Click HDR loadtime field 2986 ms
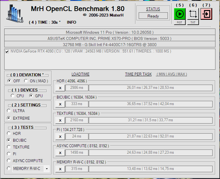The height and width of the screenshot is (179, 220). pyautogui.click(x=77, y=88)
